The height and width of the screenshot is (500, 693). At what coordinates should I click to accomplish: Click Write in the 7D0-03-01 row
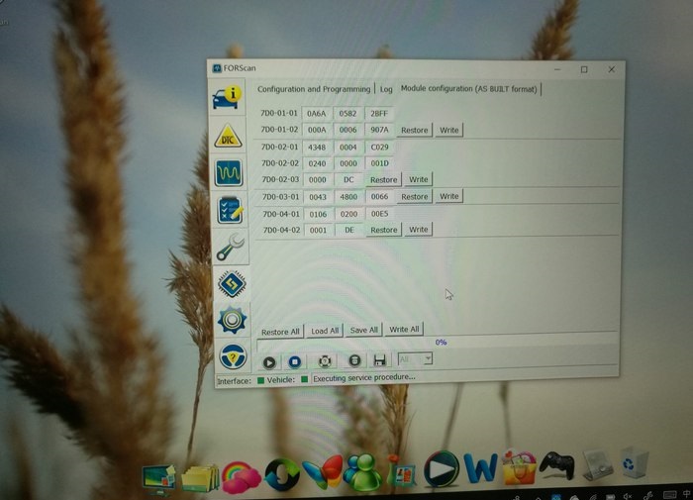coord(449,196)
